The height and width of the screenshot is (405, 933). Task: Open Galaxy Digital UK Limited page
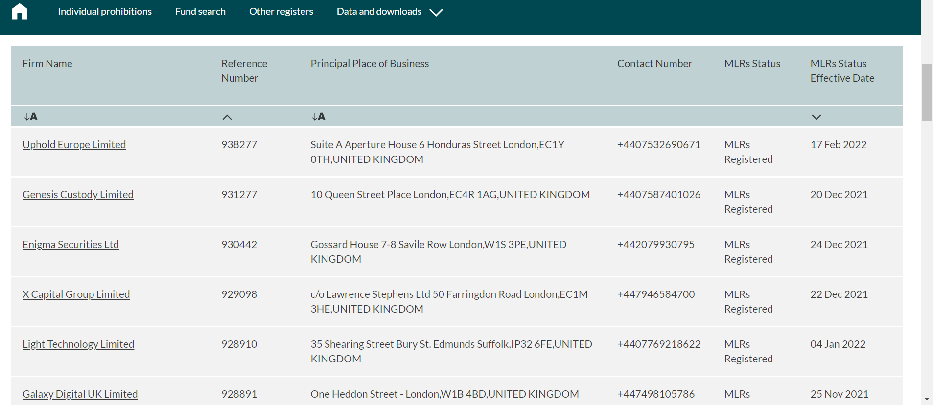point(80,394)
